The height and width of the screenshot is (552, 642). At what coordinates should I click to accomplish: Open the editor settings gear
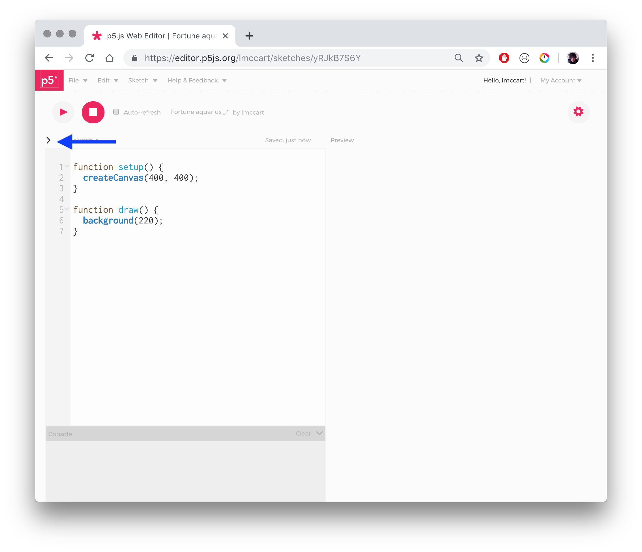coord(578,112)
